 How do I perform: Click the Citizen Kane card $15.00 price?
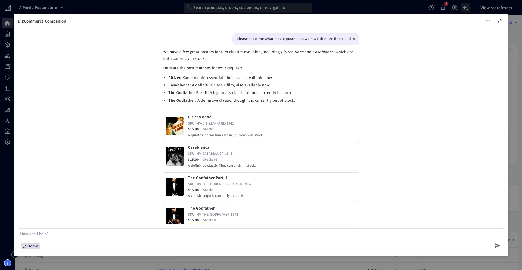pyautogui.click(x=193, y=129)
